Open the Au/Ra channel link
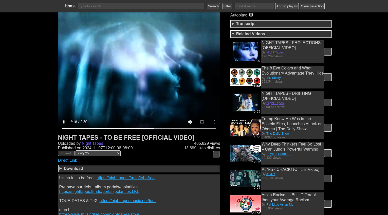388x215 pixels. tap(271, 174)
